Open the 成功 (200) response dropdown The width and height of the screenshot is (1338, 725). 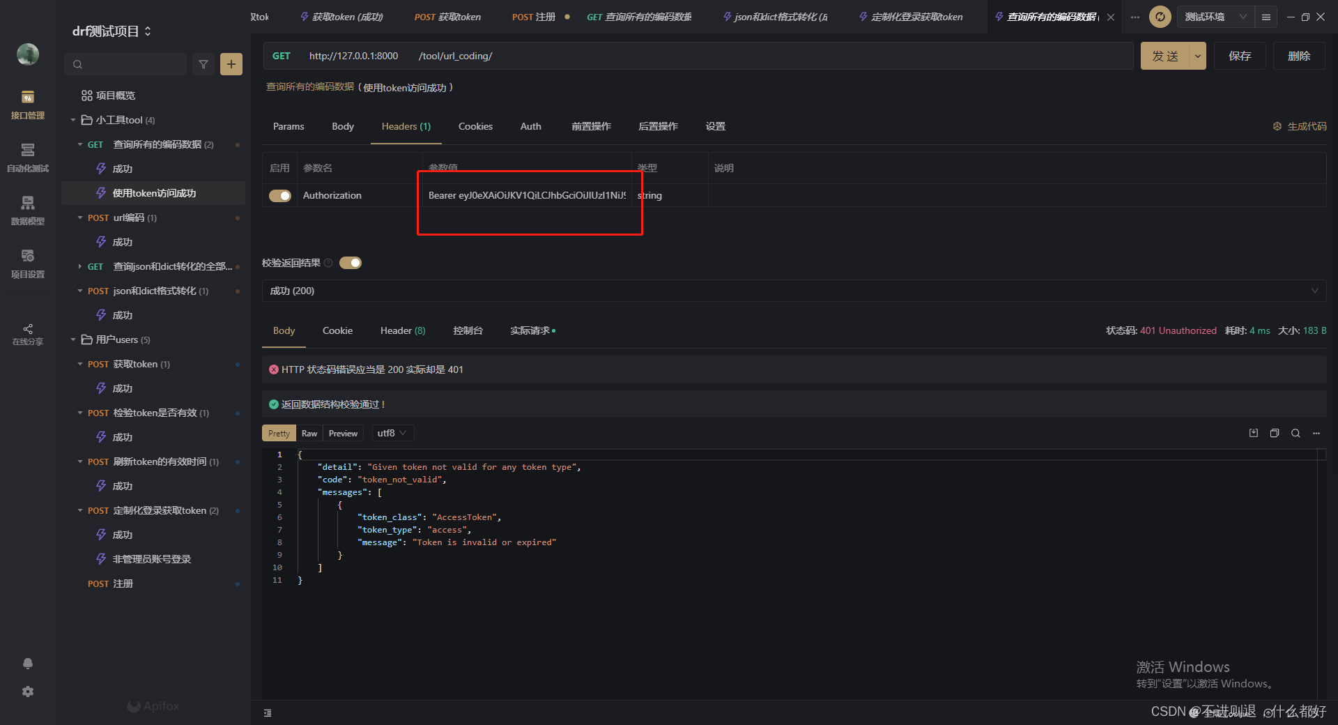click(x=794, y=291)
